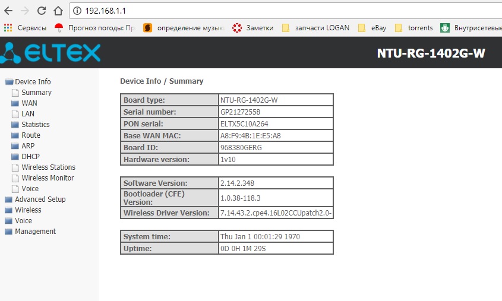Click System time value cell
This screenshot has width=502, height=301.
pyautogui.click(x=276, y=237)
